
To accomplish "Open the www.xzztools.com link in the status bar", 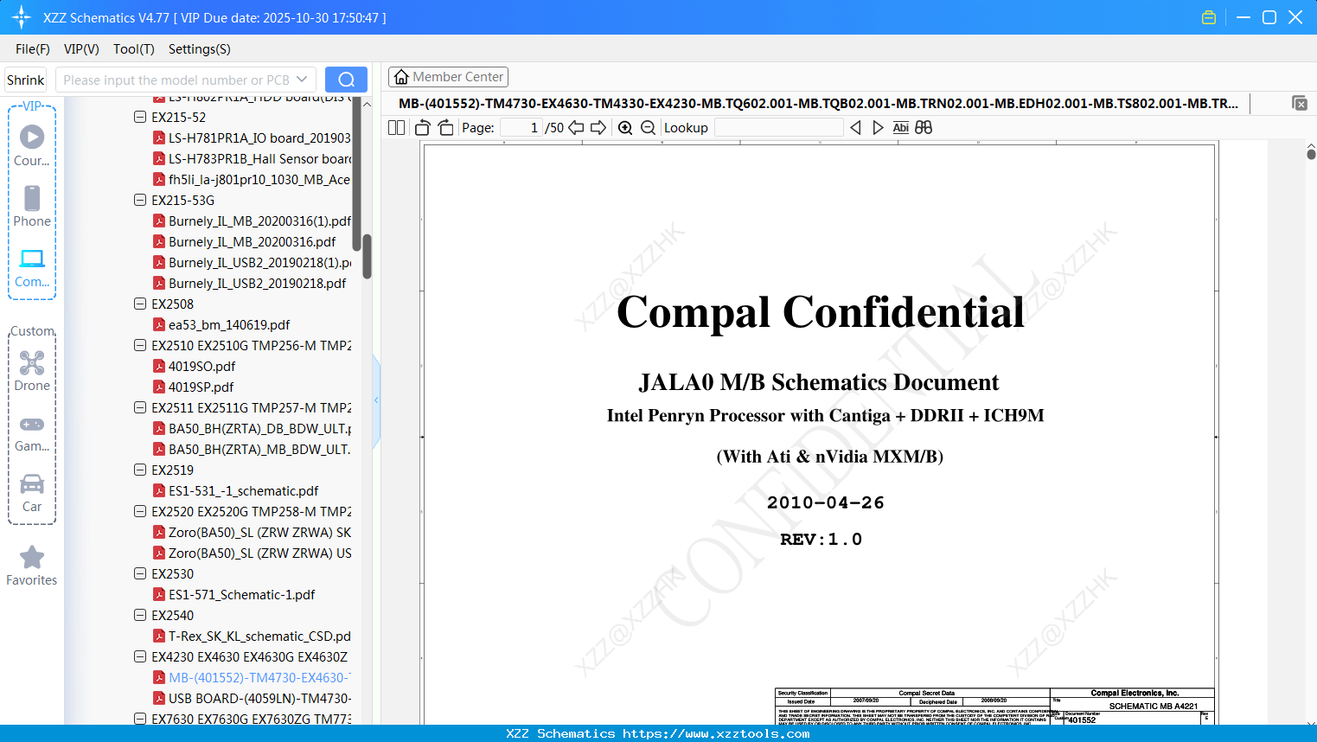I will tap(716, 733).
